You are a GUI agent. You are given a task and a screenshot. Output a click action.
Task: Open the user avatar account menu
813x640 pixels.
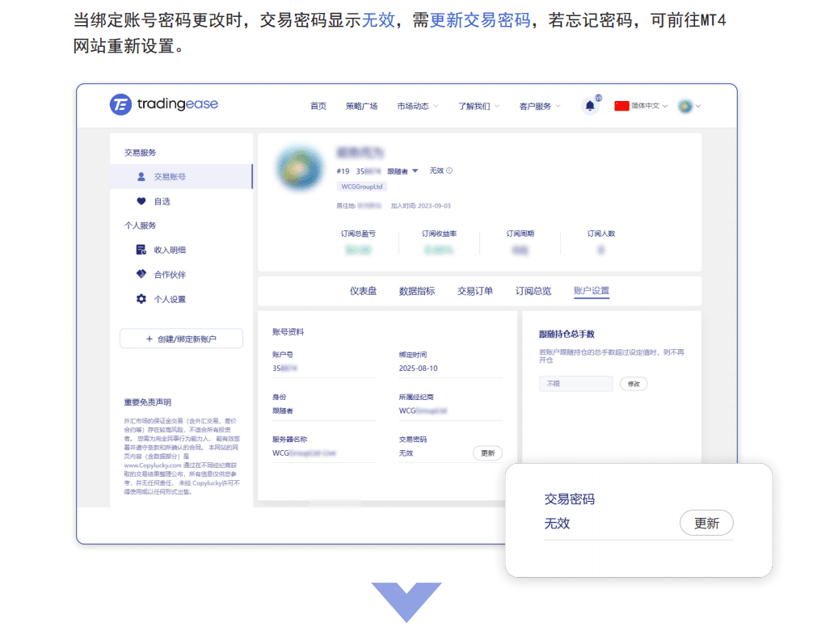pos(689,106)
